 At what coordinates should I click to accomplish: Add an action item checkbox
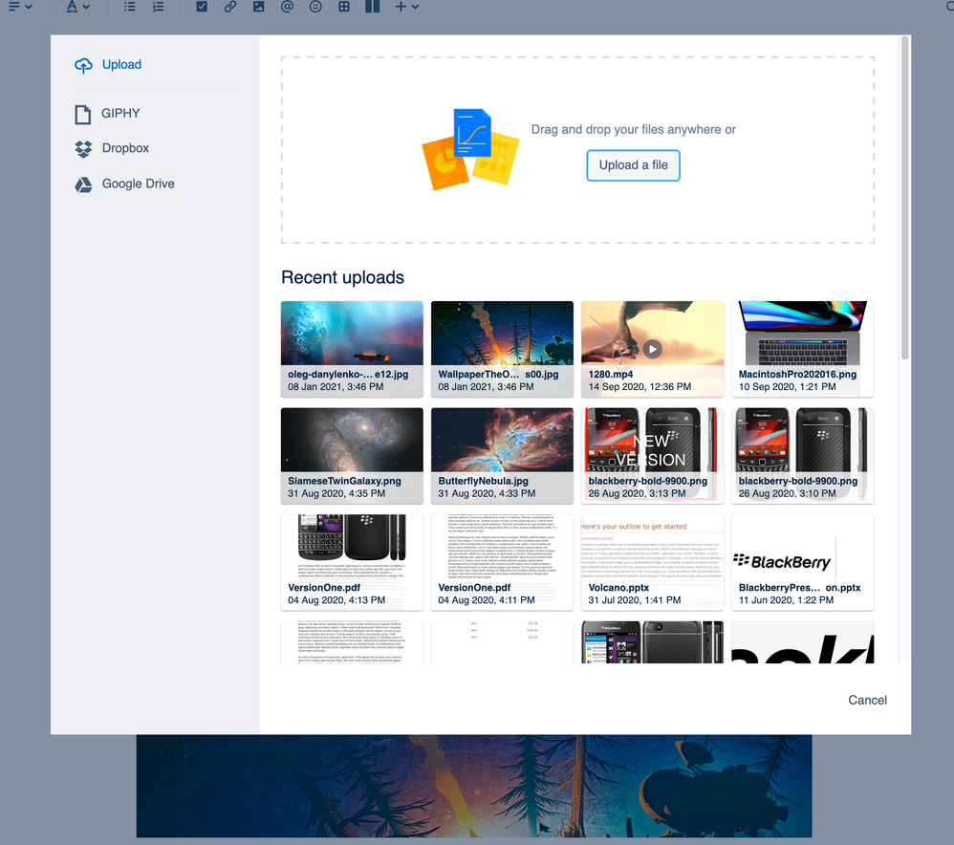point(202,7)
